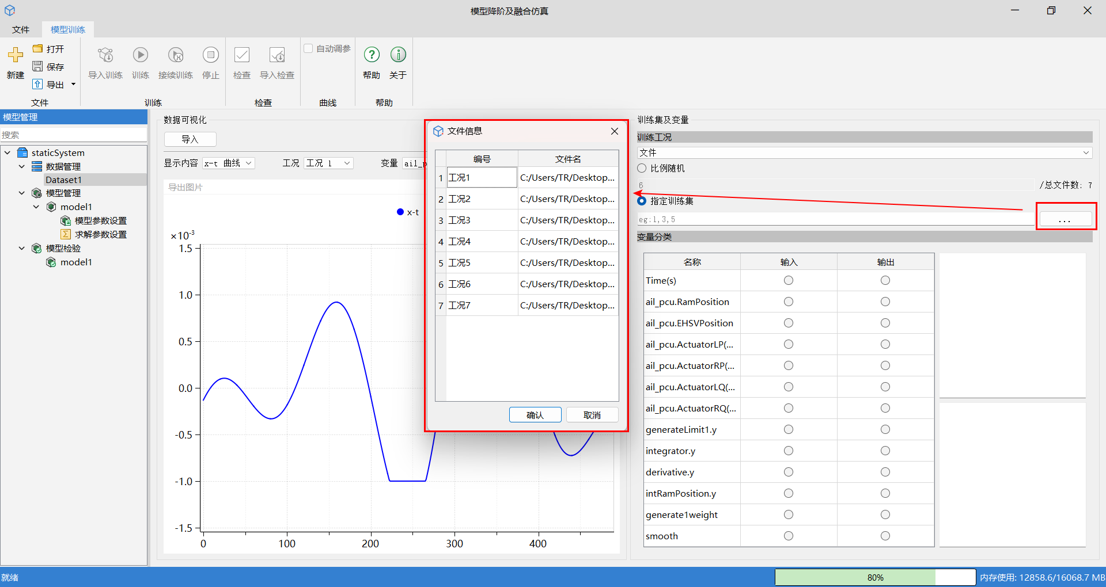Click the 保存 (Save) icon

click(x=37, y=66)
